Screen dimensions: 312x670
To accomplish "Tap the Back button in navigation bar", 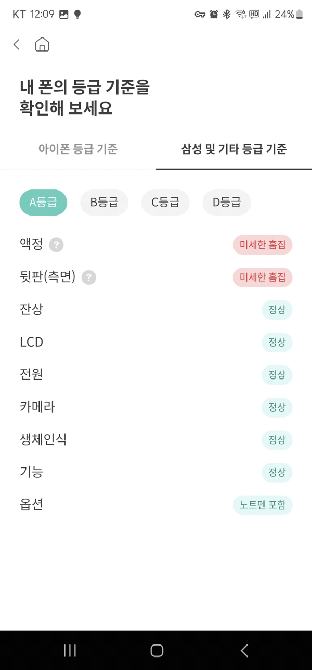I will [243, 650].
